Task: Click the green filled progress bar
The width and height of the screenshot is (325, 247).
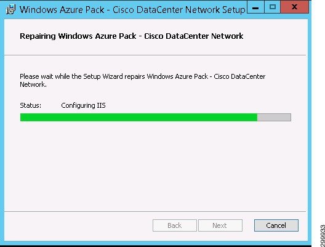Action: coord(138,118)
